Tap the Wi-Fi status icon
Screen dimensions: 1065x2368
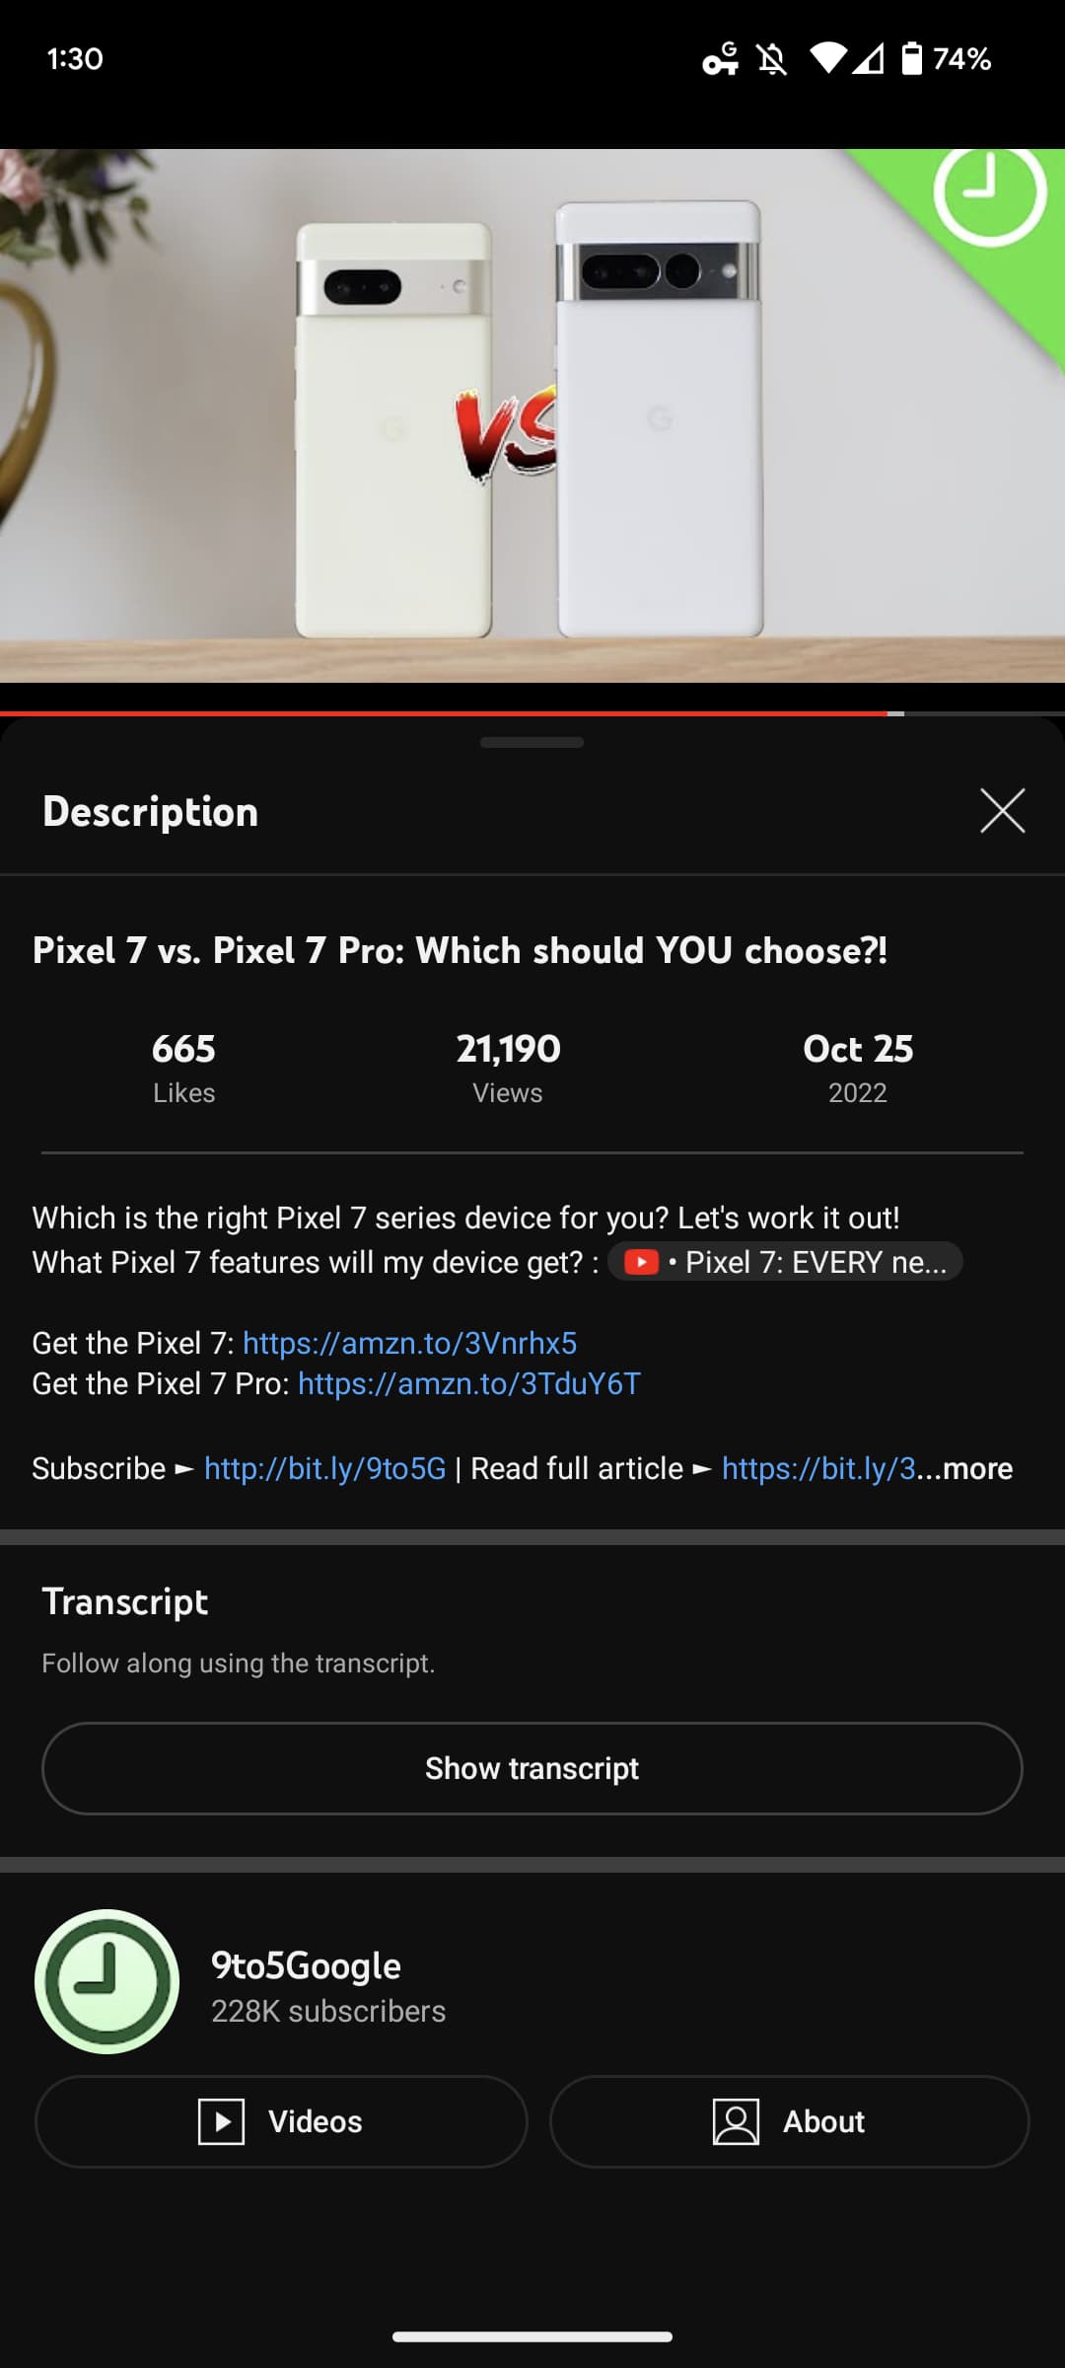(x=828, y=59)
